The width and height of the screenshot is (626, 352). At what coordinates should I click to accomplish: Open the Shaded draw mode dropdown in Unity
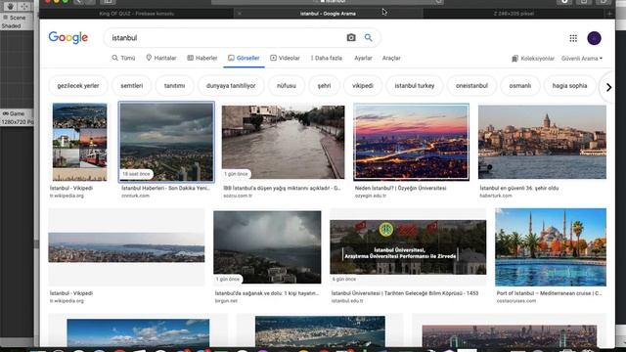(11, 26)
